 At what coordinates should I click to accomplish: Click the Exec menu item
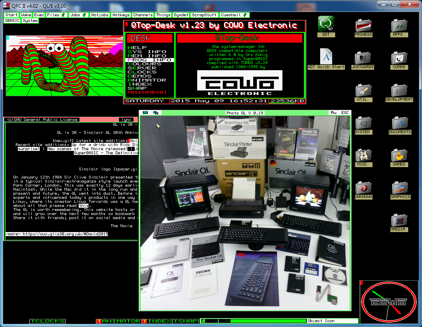point(39,15)
